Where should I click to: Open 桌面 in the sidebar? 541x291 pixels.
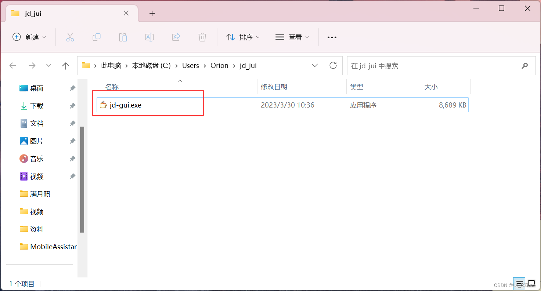37,88
